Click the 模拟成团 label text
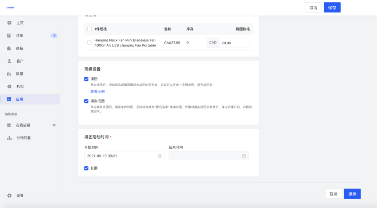The height and width of the screenshot is (208, 377). coord(97,101)
